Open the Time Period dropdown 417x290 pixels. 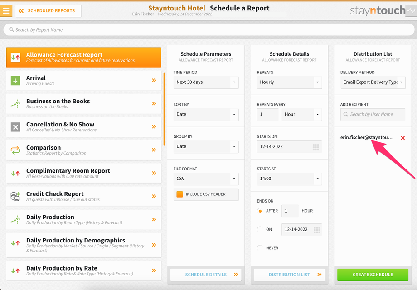[206, 82]
